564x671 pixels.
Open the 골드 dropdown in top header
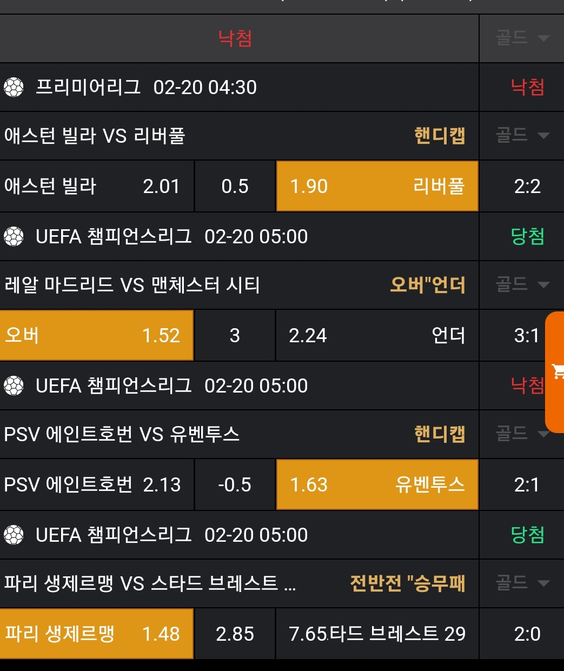pos(522,38)
